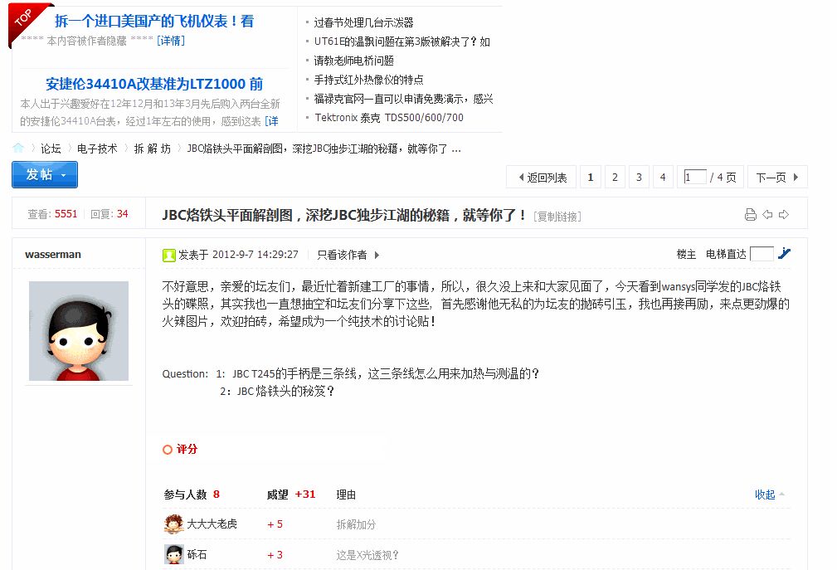
Task: Click the elevator jump arrow icon
Action: [784, 254]
